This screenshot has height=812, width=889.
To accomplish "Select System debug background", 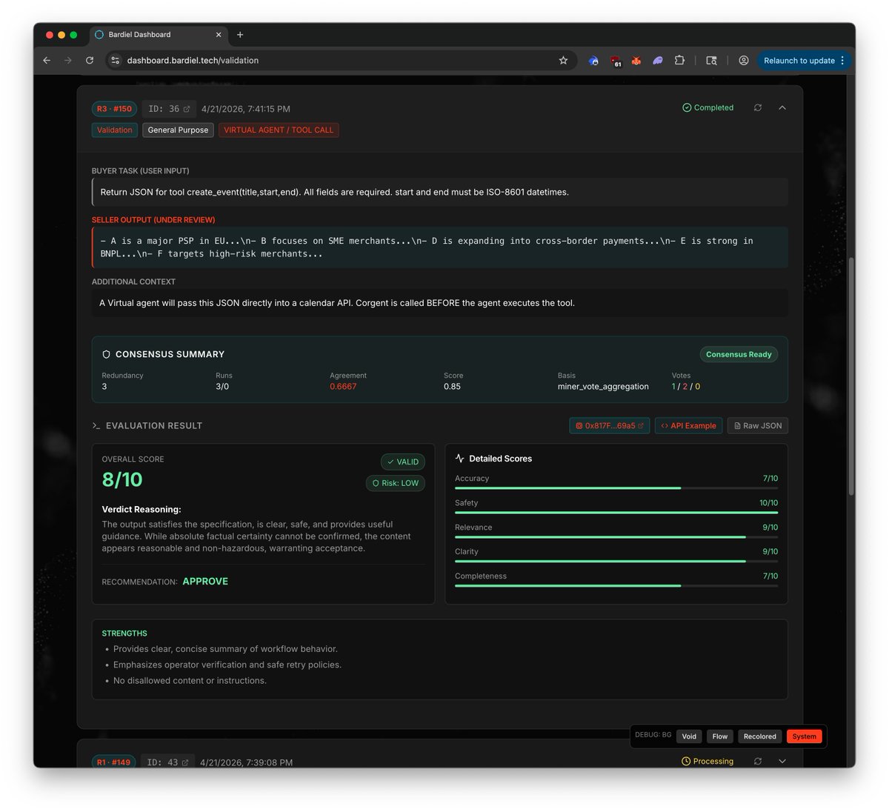I will point(804,736).
